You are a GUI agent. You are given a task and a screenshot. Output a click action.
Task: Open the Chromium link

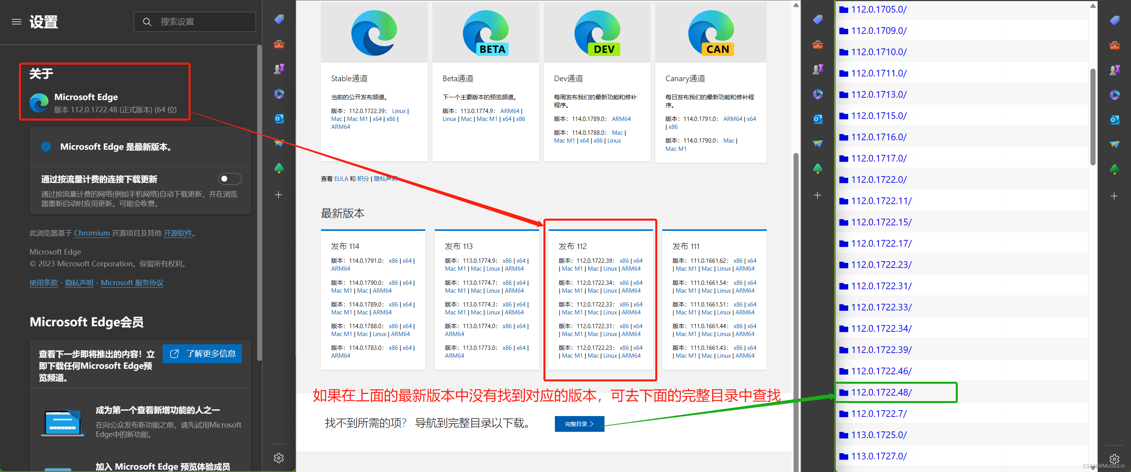(x=92, y=233)
